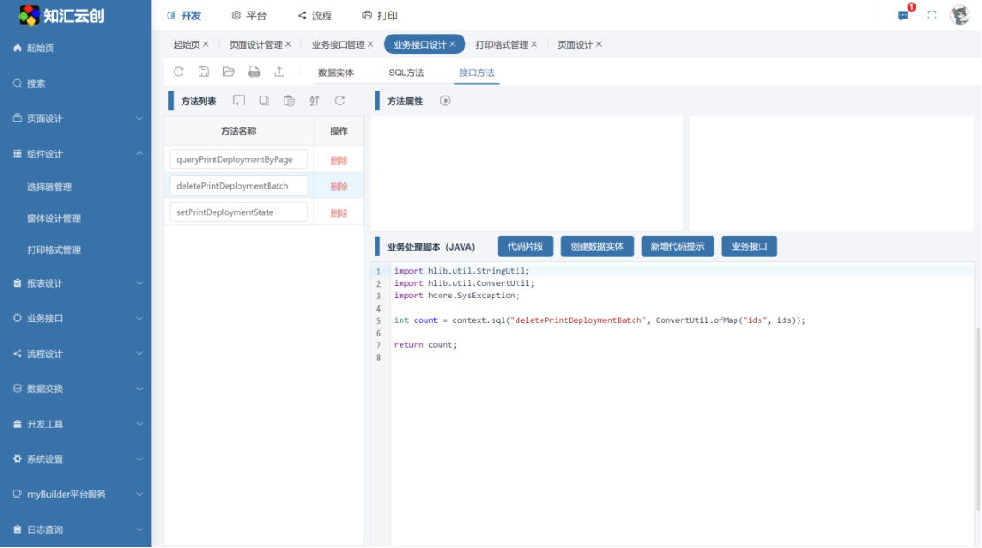The height and width of the screenshot is (548, 982).
Task: Expand the 日志查询 sidebar section
Action: click(x=75, y=529)
